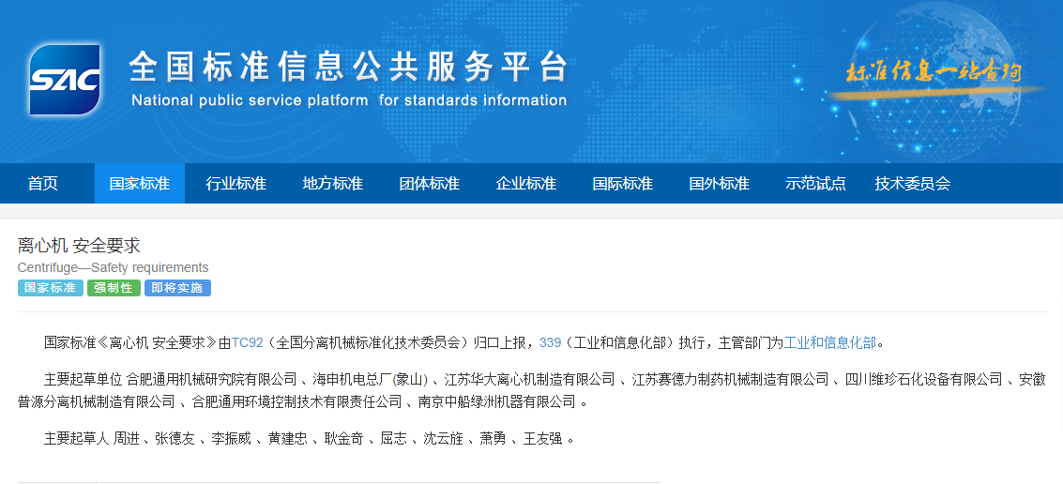
Task: Click the SAC logo icon
Action: pos(64,79)
